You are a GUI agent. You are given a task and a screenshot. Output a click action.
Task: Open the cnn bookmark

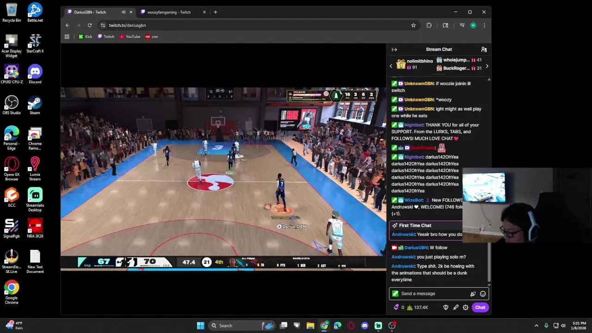click(x=152, y=37)
